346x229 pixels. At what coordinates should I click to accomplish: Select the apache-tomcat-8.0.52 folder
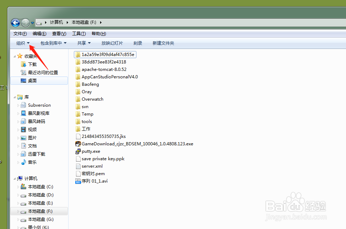pos(101,69)
